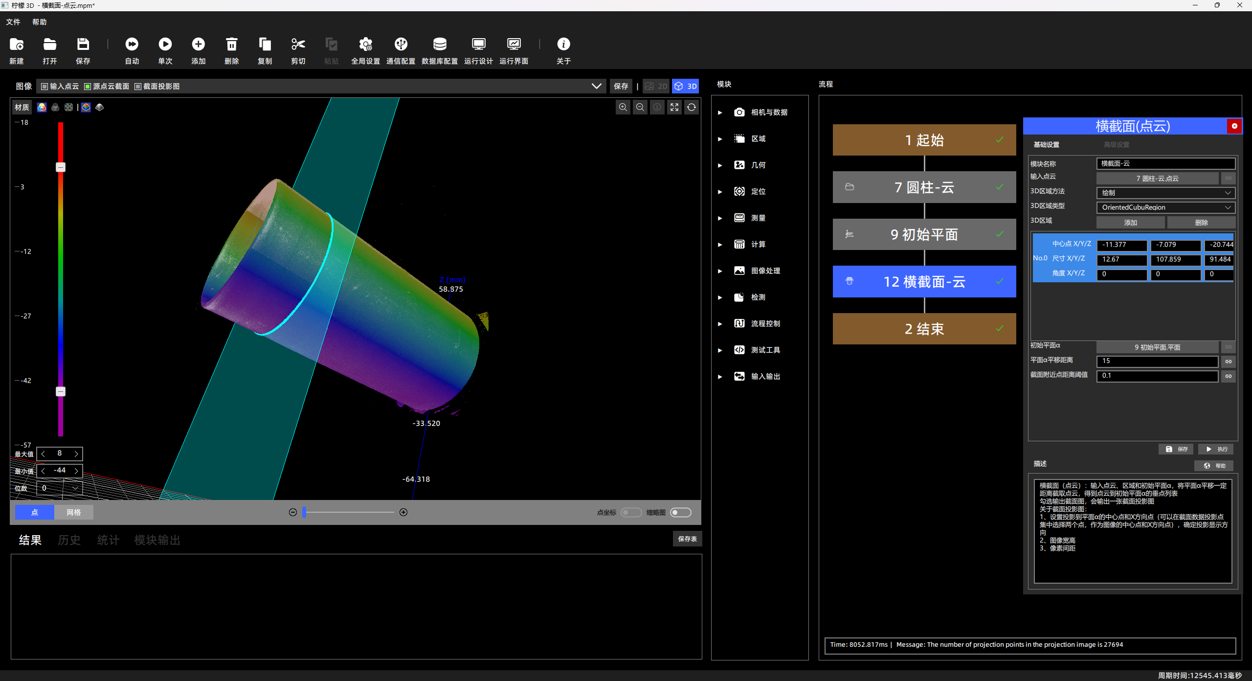Click the 保存表 button

687,539
